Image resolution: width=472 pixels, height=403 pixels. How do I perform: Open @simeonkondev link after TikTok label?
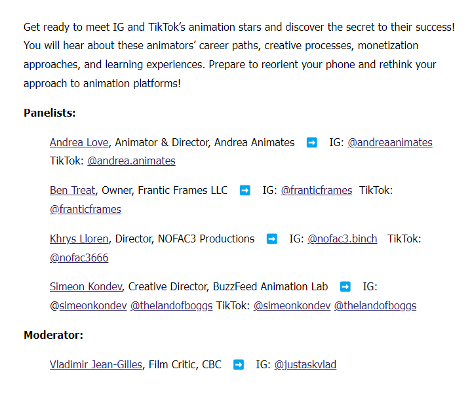click(x=292, y=306)
